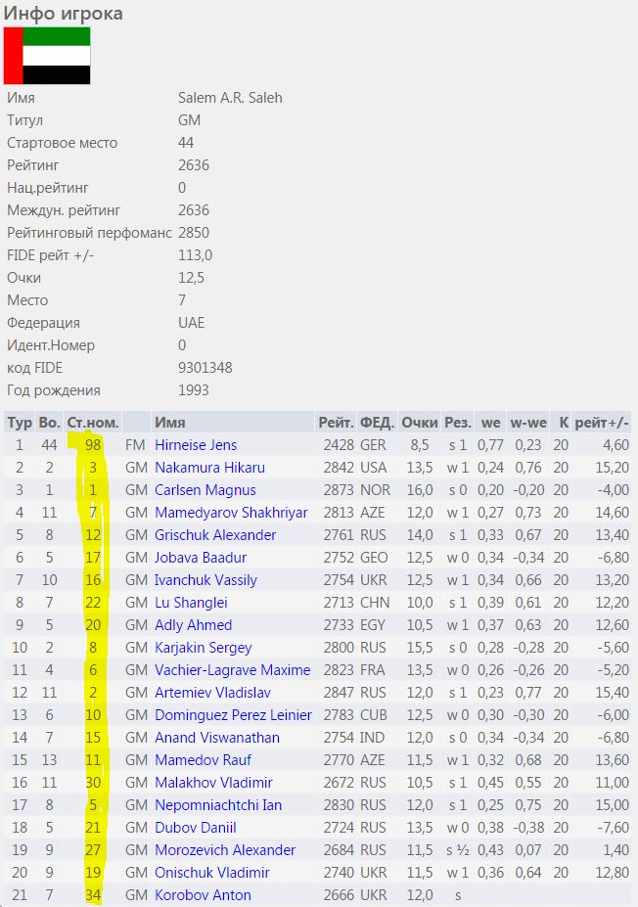
Task: Click the Lu Shanglei link
Action: 193,603
